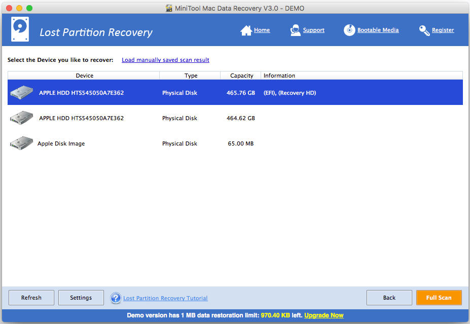The width and height of the screenshot is (470, 324).
Task: Click the 464.62 GB drive icon
Action: [x=21, y=118]
